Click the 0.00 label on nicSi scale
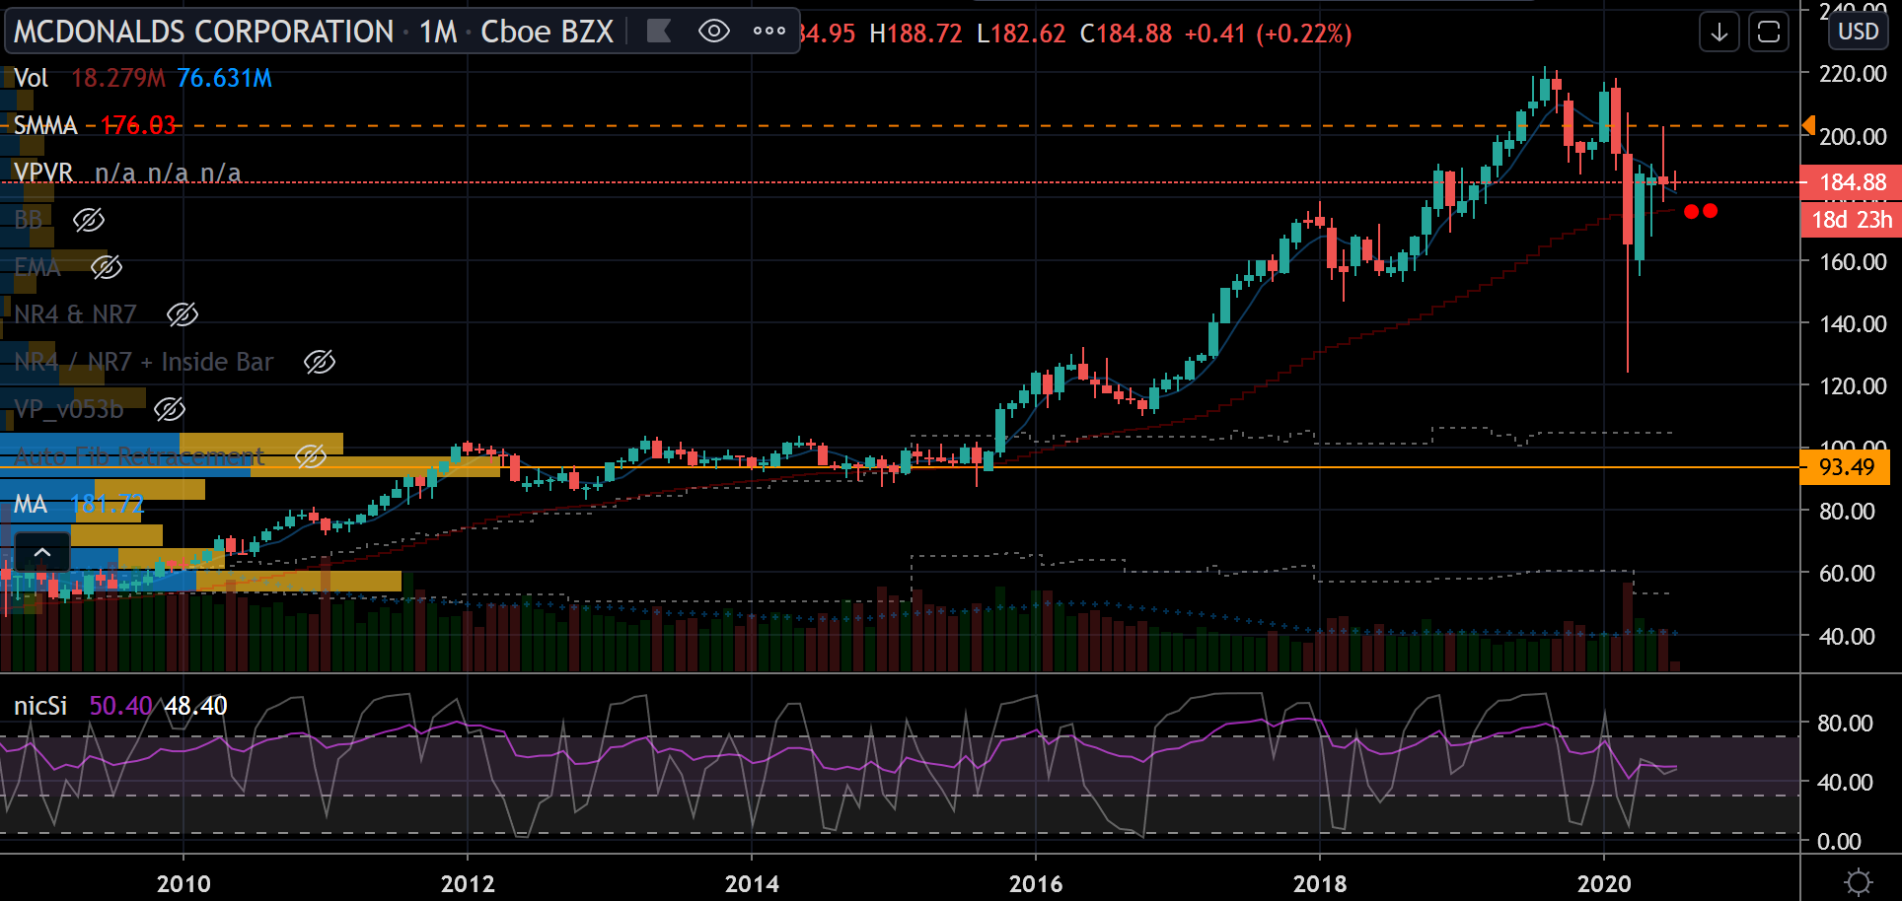1902x901 pixels. coord(1839,842)
